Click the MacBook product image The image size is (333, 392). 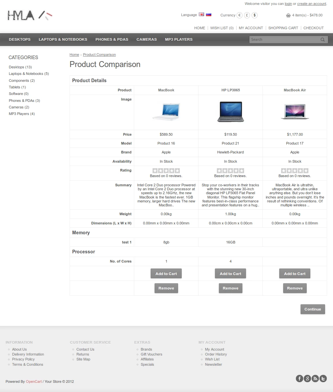click(166, 111)
